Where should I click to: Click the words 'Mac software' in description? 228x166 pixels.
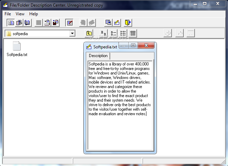pyautogui.click(x=100, y=78)
